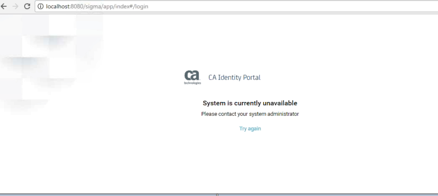This screenshot has width=438, height=196.
Task: Click the site info icon in the address bar
Action: [41, 6]
